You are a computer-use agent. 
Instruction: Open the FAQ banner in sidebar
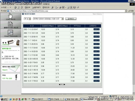point(11,77)
